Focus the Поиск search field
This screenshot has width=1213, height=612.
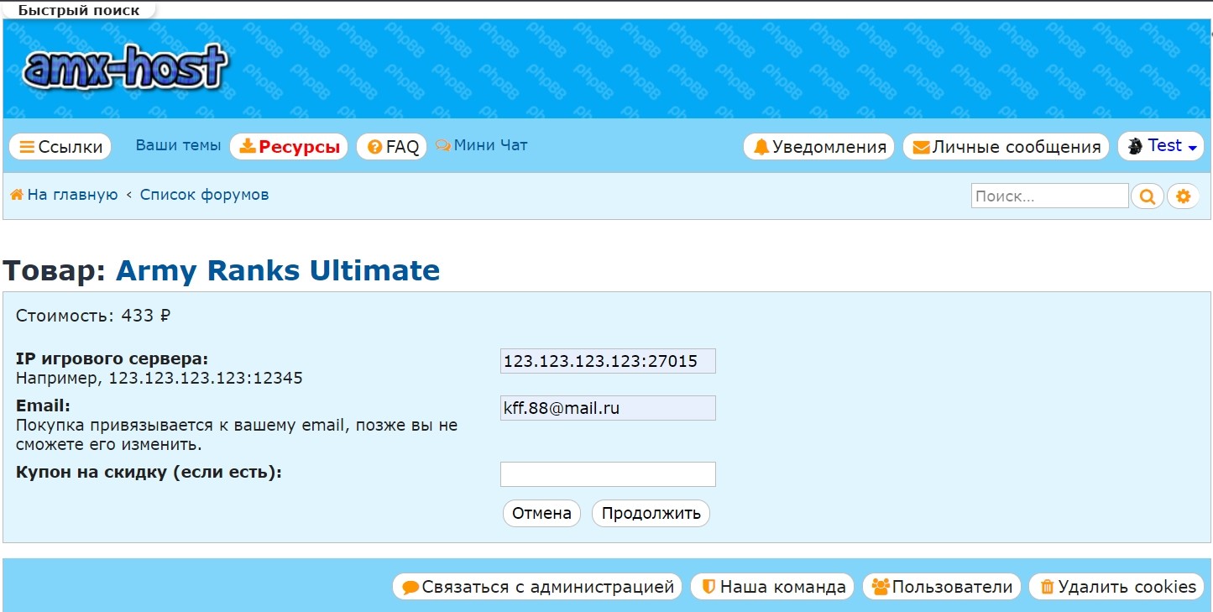[1049, 196]
